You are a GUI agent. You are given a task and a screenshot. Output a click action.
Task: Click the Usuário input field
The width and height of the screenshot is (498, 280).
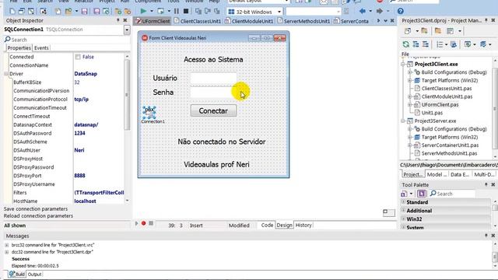coord(213,78)
